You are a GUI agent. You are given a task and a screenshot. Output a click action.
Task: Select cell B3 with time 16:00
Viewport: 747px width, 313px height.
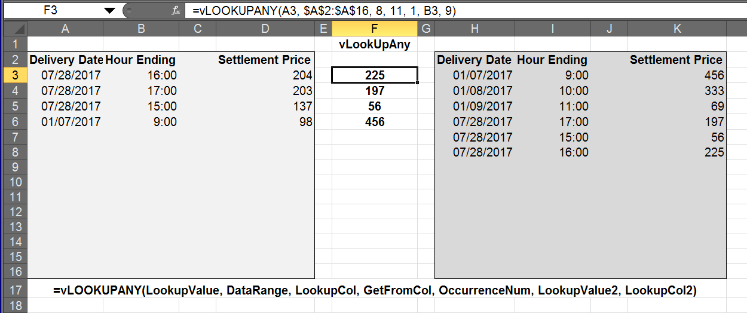[x=140, y=75]
